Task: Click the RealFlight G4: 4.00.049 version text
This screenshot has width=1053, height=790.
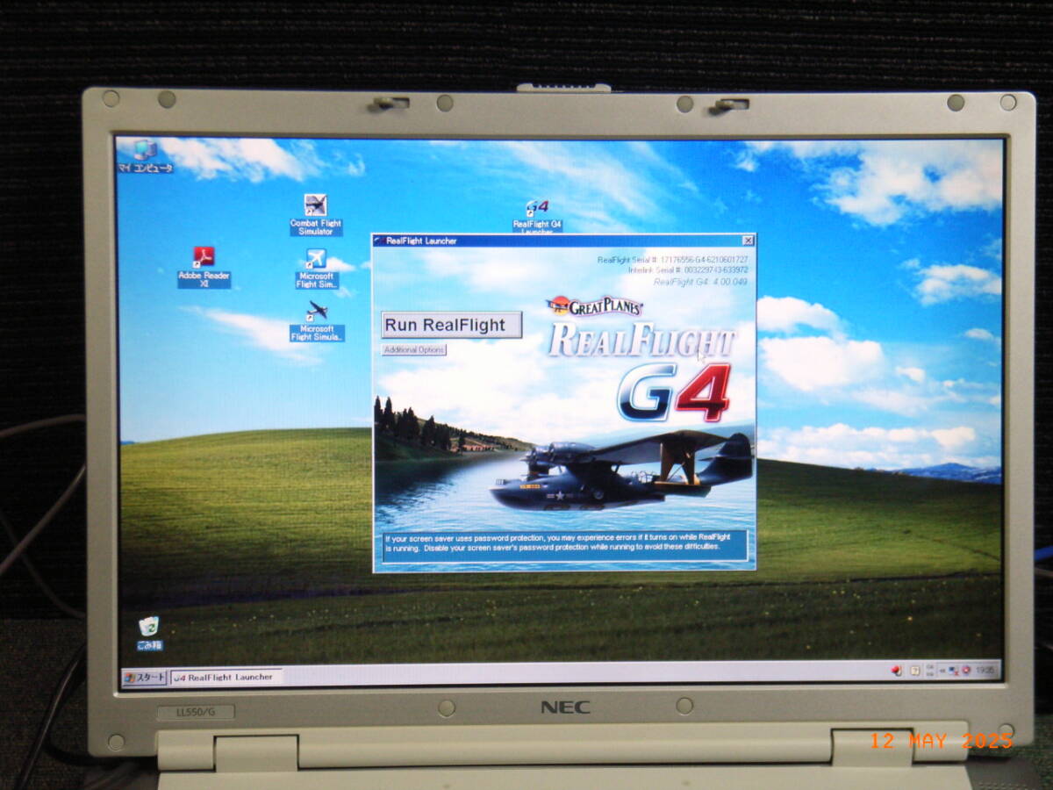Action: tap(701, 282)
